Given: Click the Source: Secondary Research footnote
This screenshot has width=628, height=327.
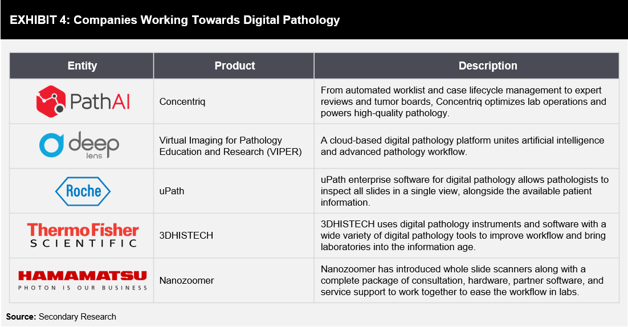Looking at the screenshot, I should (61, 317).
